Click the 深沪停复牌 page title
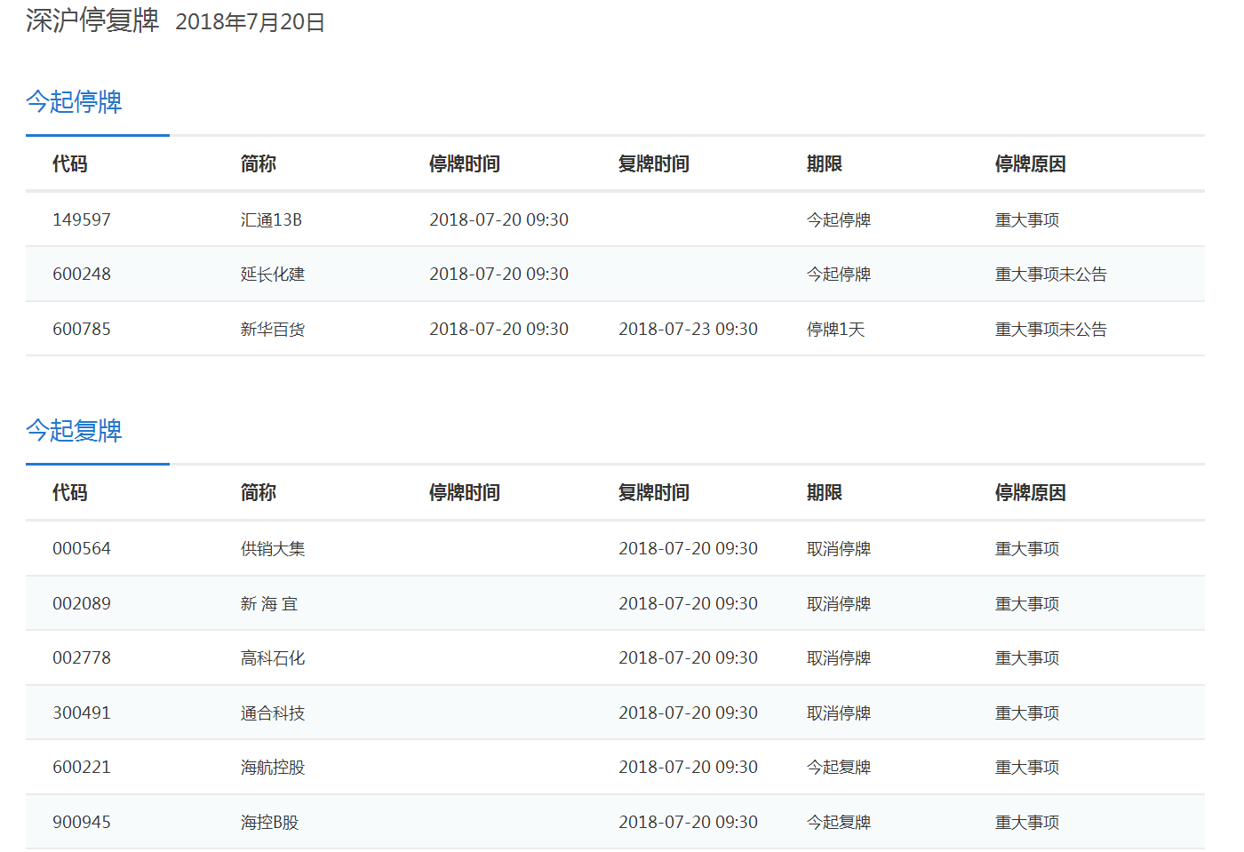 click(x=92, y=20)
